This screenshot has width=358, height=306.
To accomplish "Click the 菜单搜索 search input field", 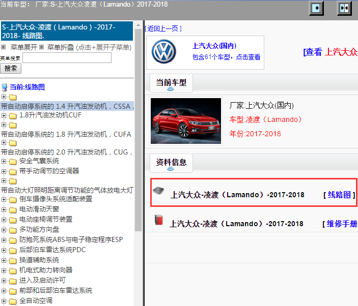I will pyautogui.click(x=67, y=57).
